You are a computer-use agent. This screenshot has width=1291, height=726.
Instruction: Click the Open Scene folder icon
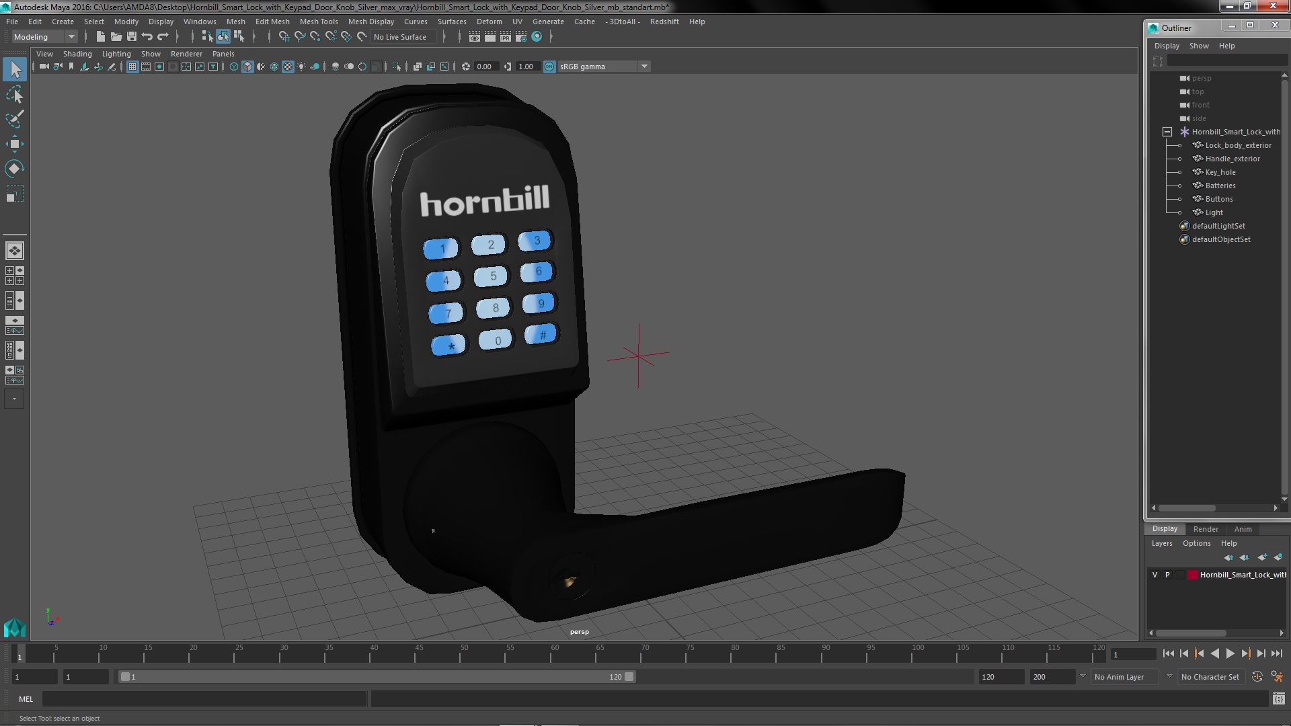click(116, 37)
